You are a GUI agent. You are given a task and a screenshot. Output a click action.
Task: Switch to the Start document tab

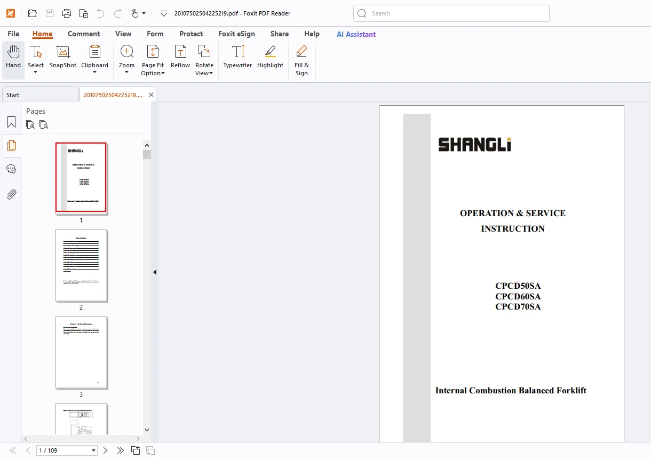(40, 94)
